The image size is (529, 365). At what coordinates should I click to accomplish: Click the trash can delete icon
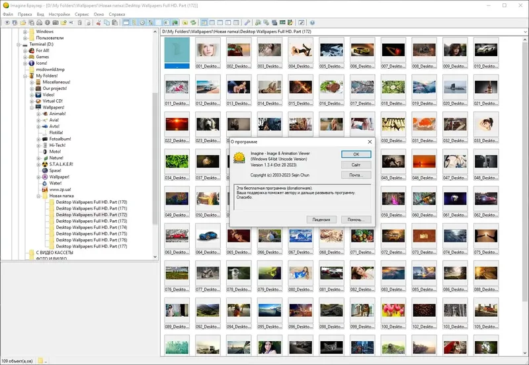pyautogui.click(x=80, y=22)
